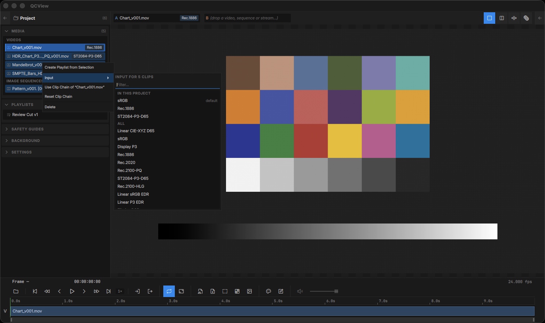Enable split wipe compare mode

[x=514, y=18]
